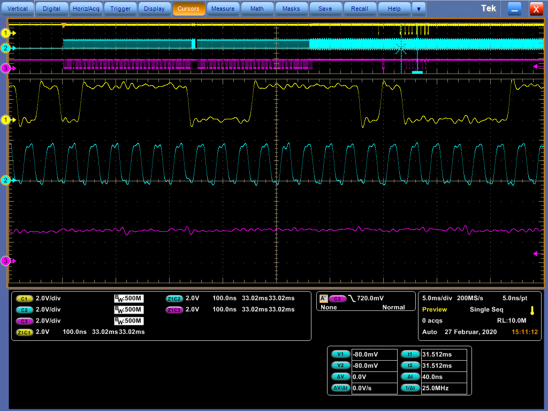
Task: Expand the menu bar dropdown arrow
Action: [418, 9]
